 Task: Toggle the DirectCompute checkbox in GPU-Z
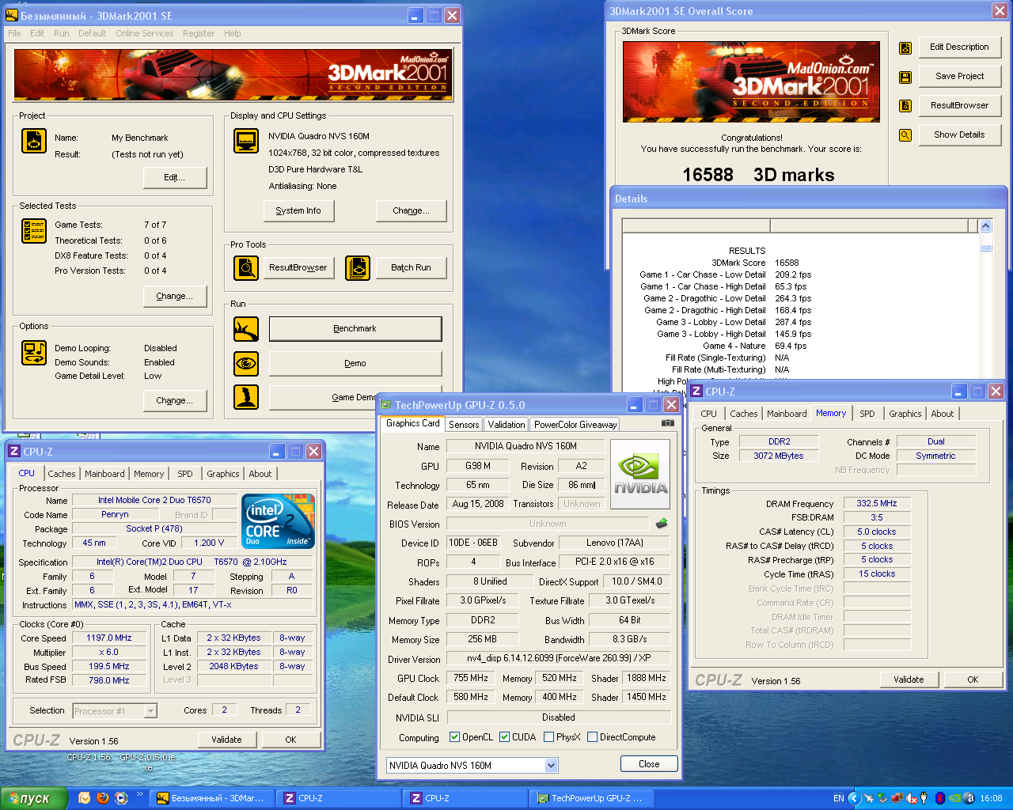592,737
